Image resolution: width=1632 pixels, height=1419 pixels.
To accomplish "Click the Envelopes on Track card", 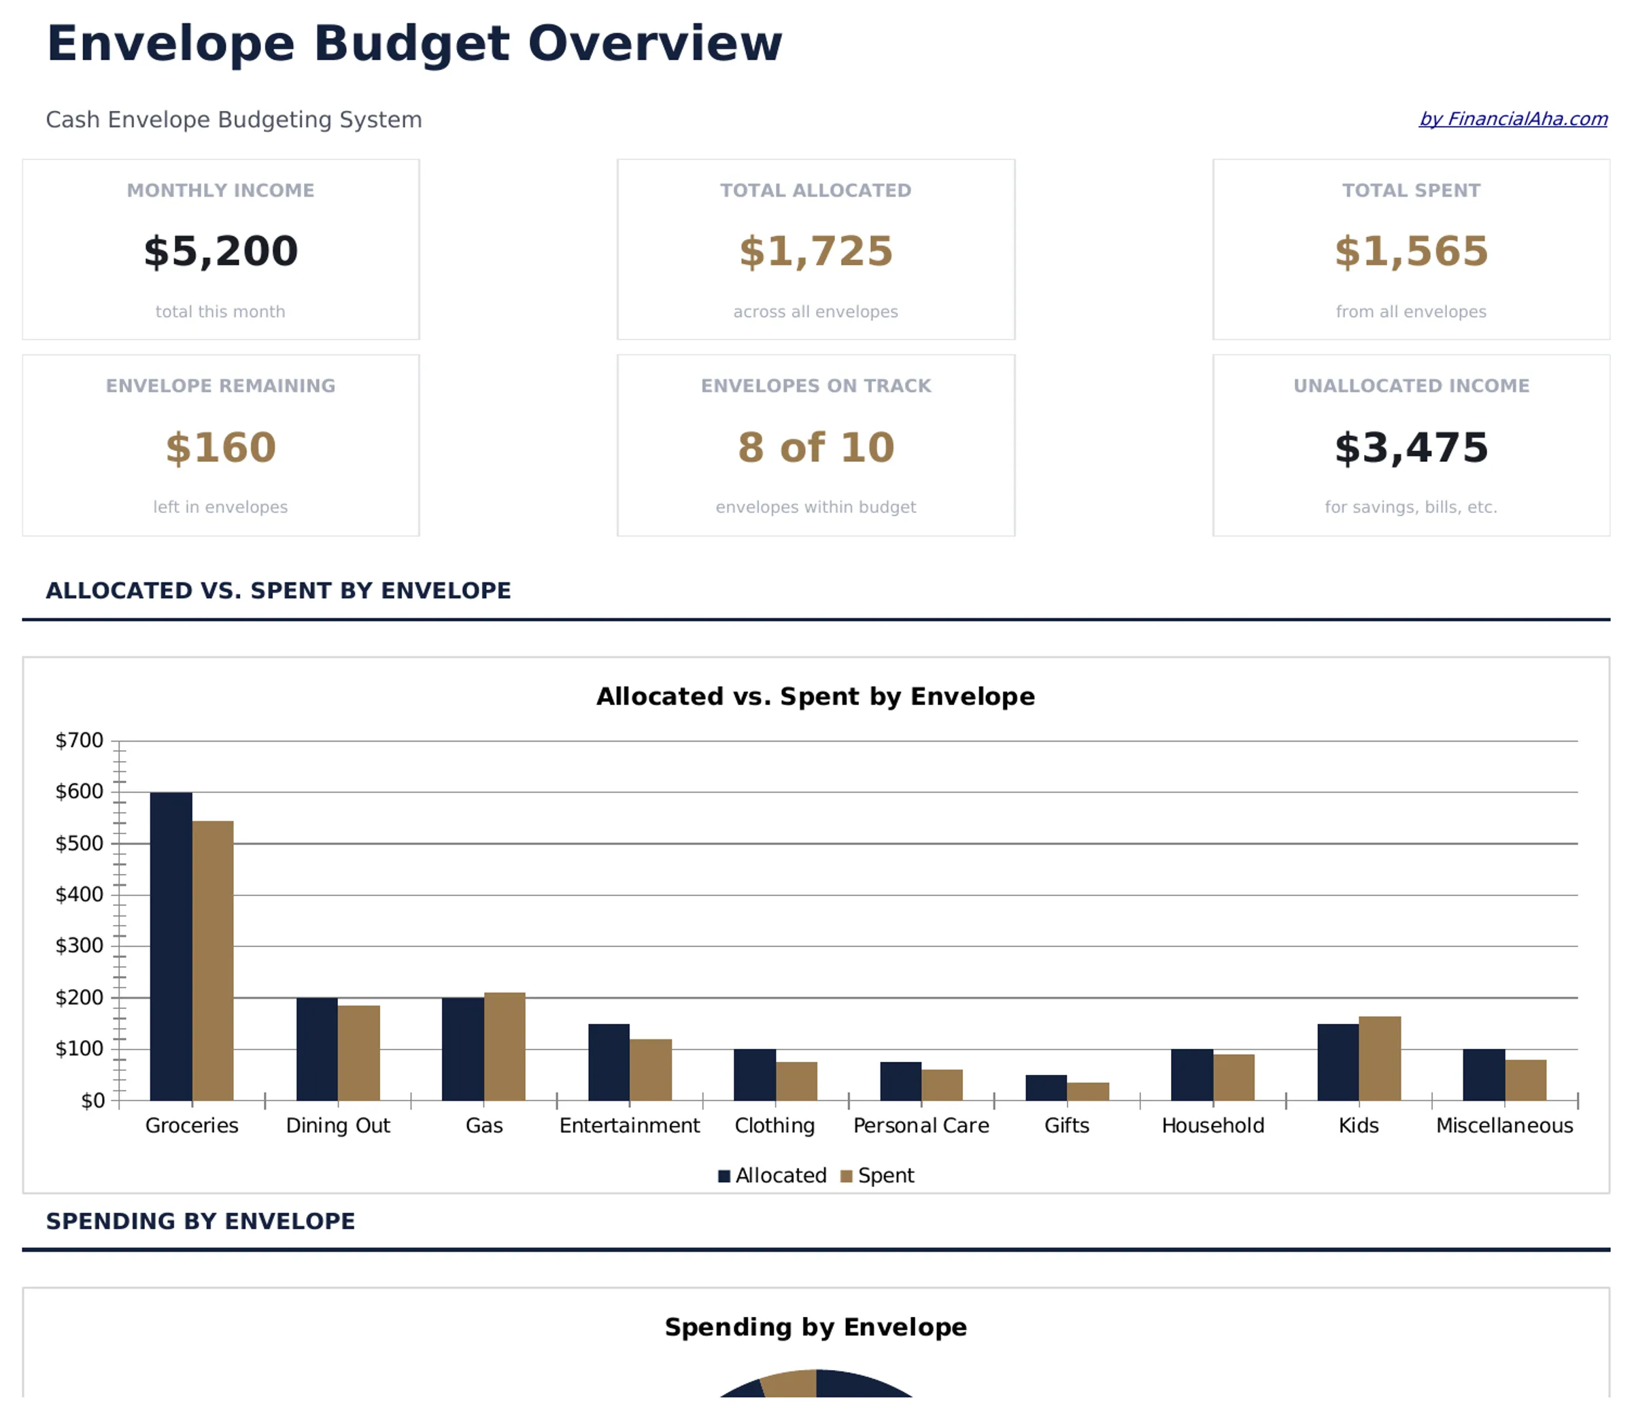I will coord(815,446).
